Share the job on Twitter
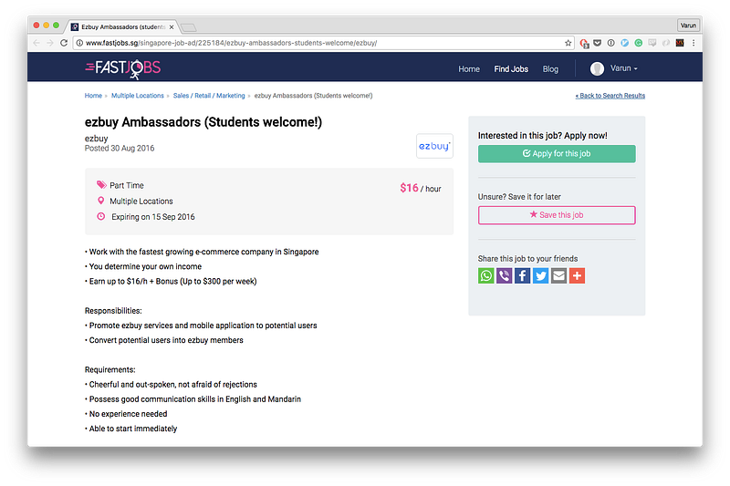Image resolution: width=730 pixels, height=486 pixels. pyautogui.click(x=540, y=275)
